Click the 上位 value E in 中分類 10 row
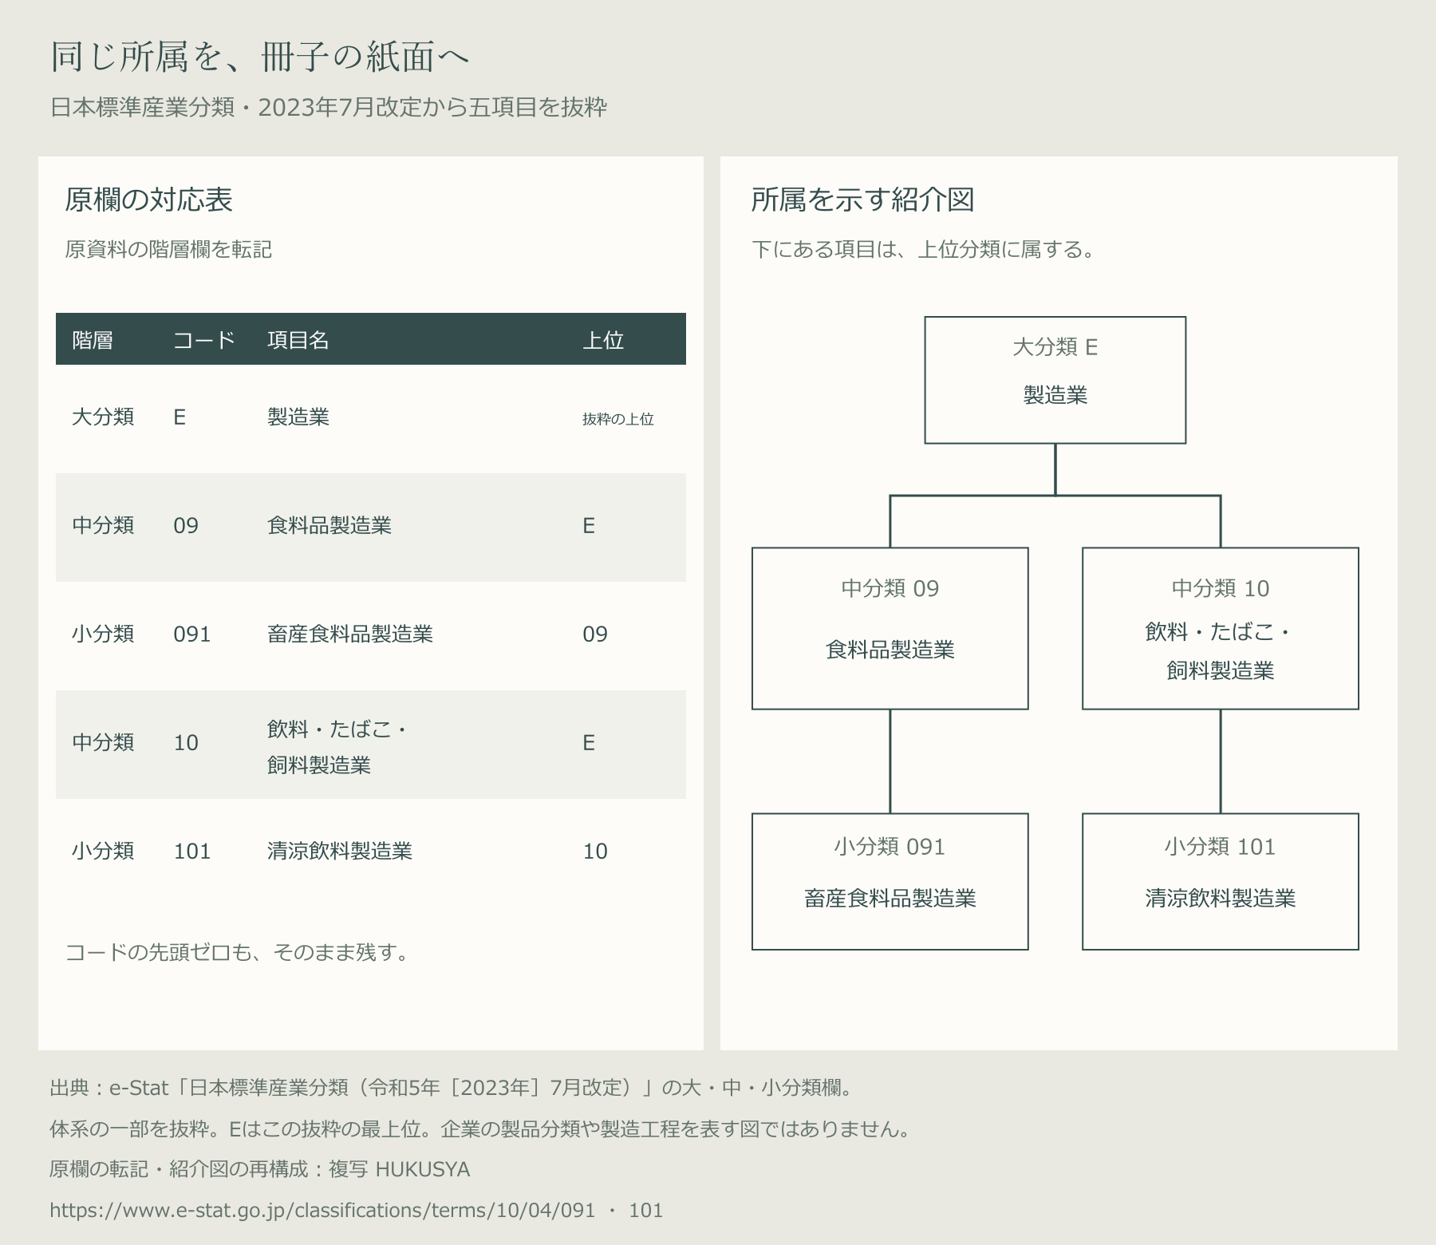 pyautogui.click(x=589, y=742)
